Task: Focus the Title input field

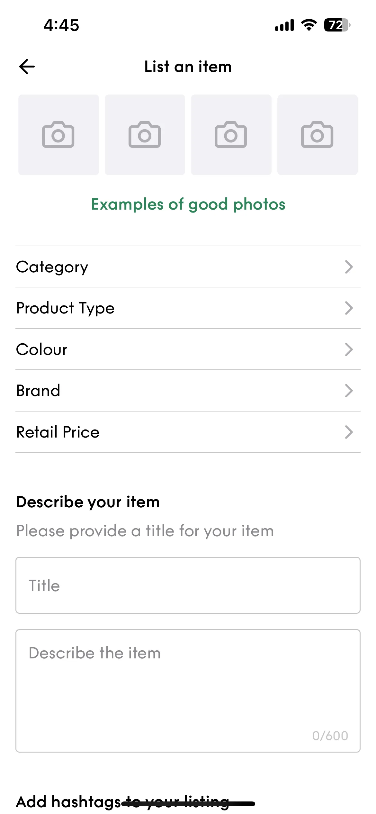Action: 188,585
